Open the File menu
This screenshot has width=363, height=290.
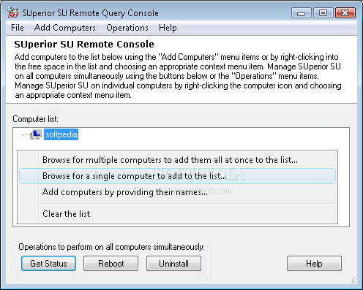pos(18,28)
